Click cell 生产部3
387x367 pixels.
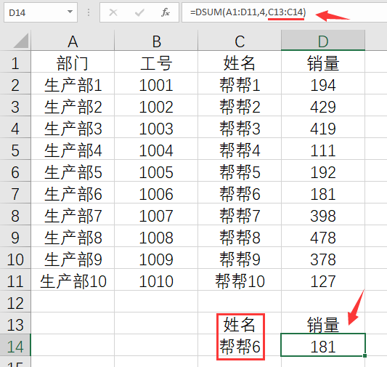[x=73, y=127]
